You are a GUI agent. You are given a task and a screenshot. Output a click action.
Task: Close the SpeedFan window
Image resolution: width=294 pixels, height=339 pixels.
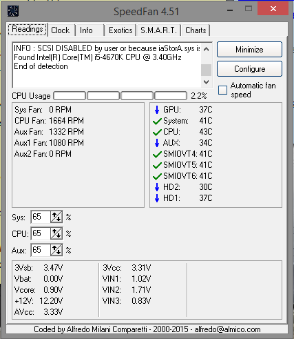[273, 9]
